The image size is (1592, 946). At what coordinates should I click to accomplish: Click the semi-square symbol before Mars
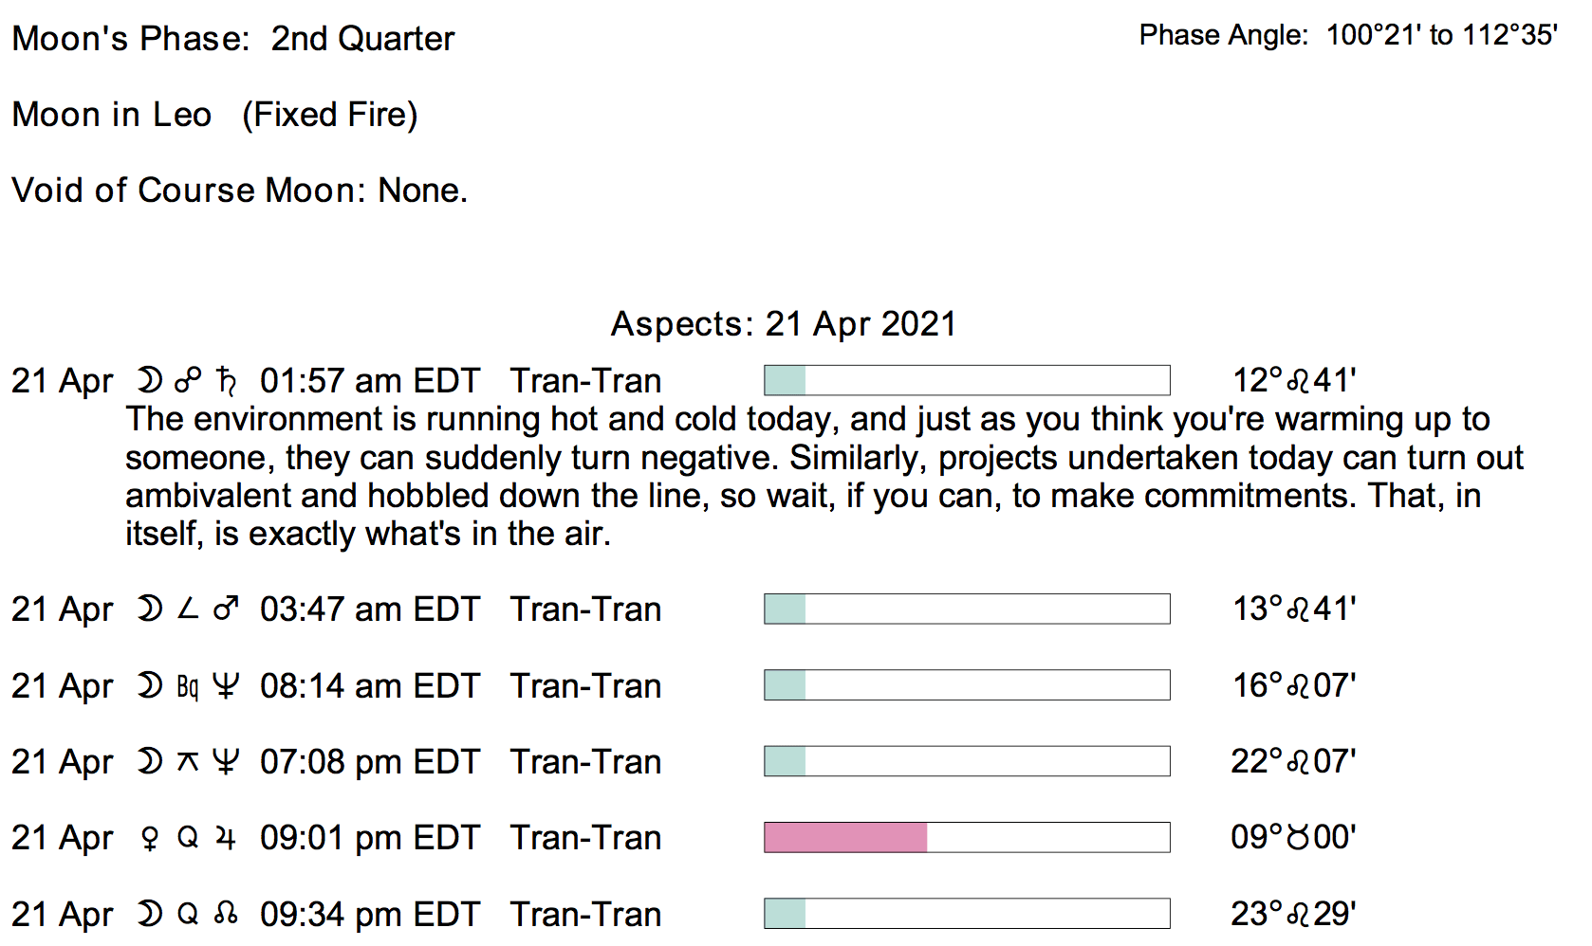tap(188, 609)
